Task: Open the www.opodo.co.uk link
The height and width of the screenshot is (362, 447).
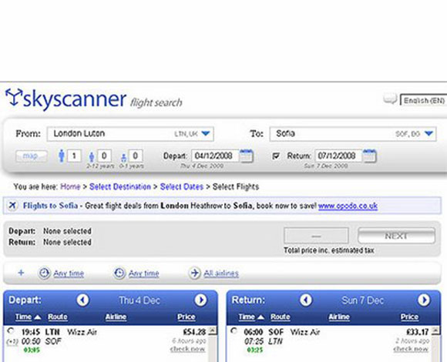Action: click(x=348, y=206)
